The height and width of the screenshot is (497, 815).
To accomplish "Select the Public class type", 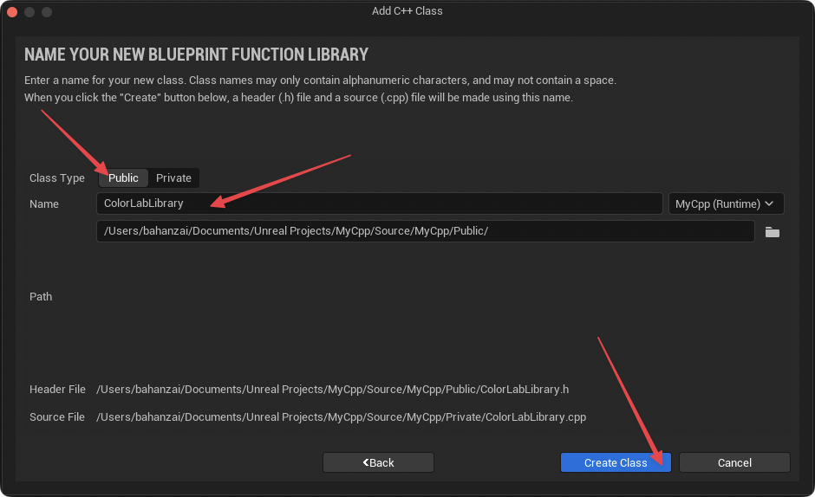I will coord(123,178).
